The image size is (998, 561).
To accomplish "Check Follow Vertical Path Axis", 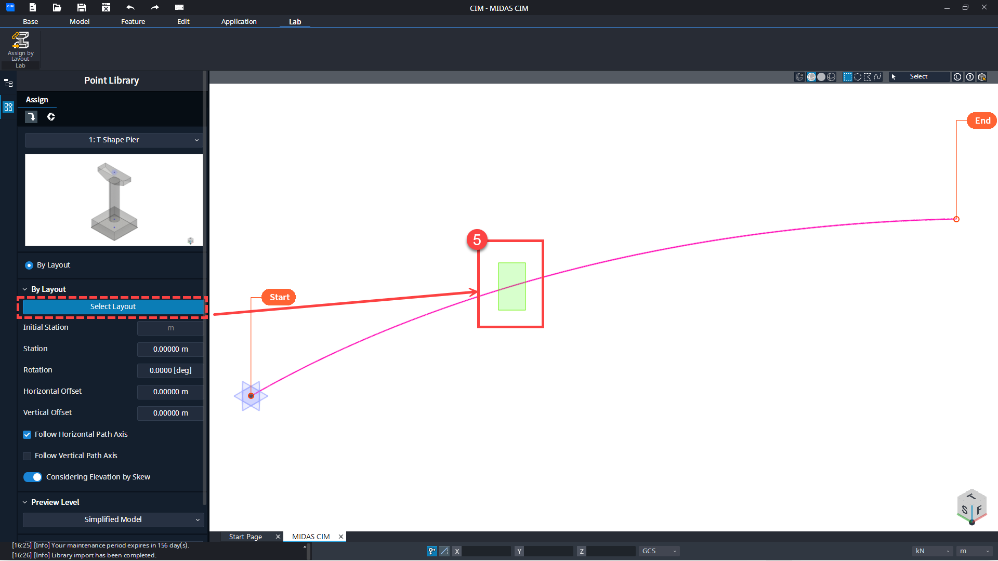I will [27, 456].
